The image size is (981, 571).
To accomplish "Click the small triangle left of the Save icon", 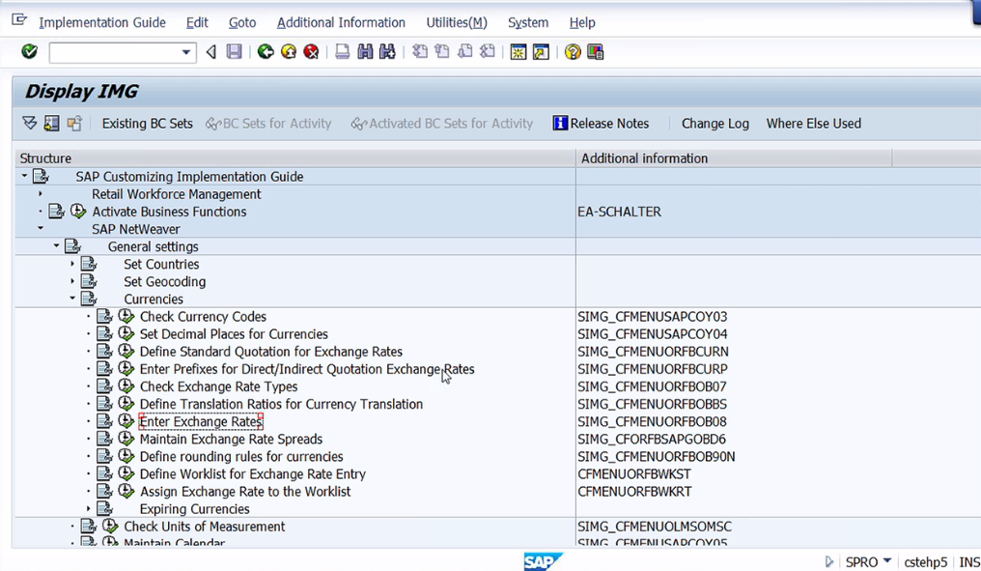I will tap(211, 51).
